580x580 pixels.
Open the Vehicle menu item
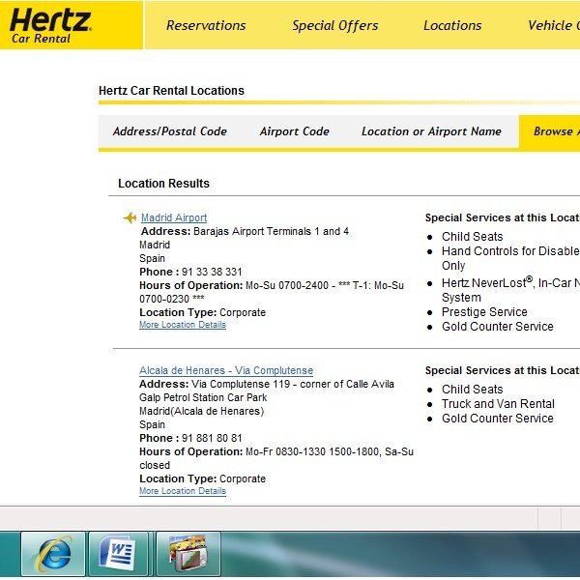pyautogui.click(x=554, y=25)
